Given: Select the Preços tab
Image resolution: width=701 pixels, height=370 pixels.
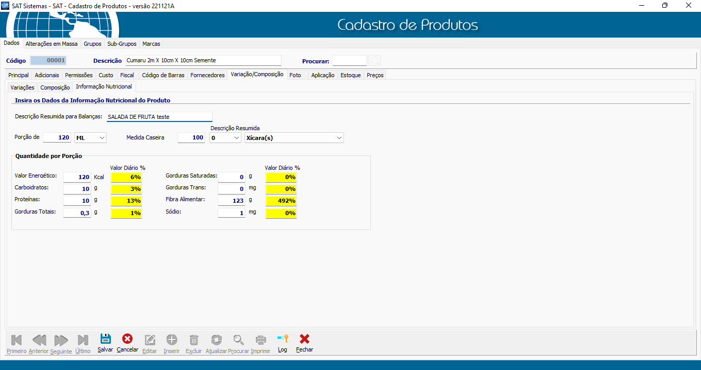Looking at the screenshot, I should (375, 75).
